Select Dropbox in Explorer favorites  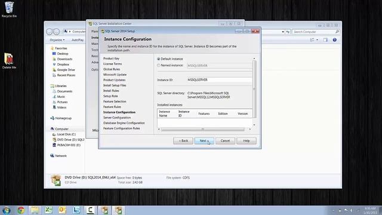pyautogui.click(x=63, y=64)
